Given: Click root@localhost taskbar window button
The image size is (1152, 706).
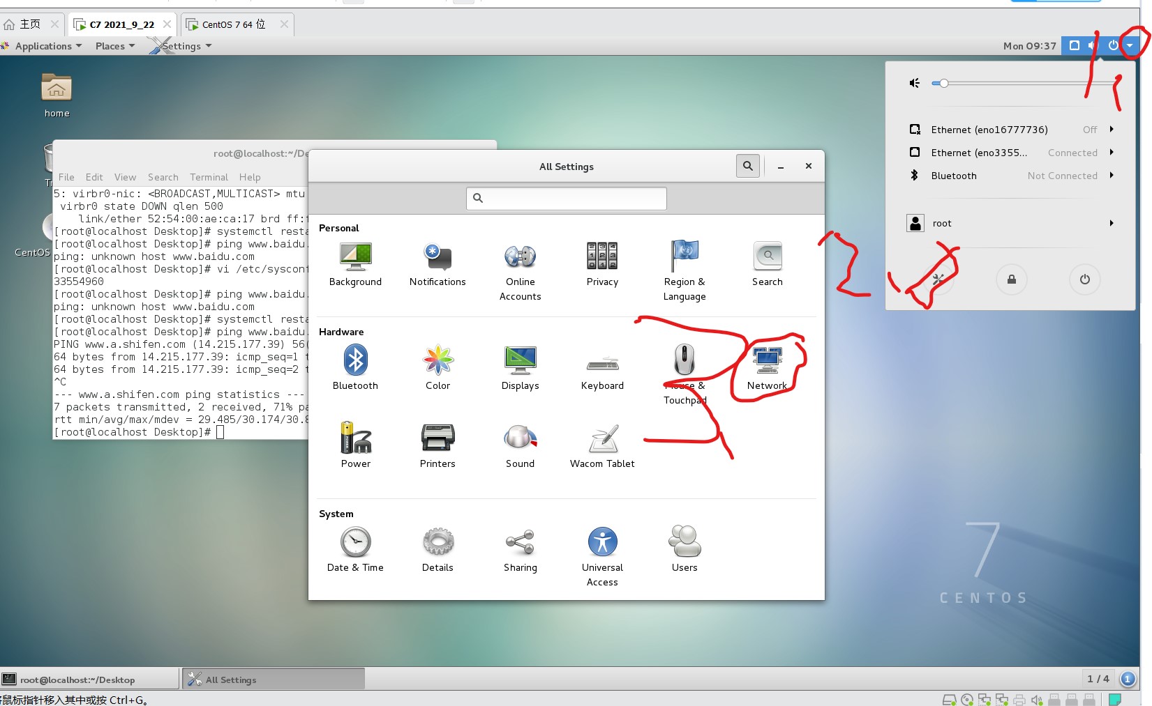Looking at the screenshot, I should click(x=90, y=680).
